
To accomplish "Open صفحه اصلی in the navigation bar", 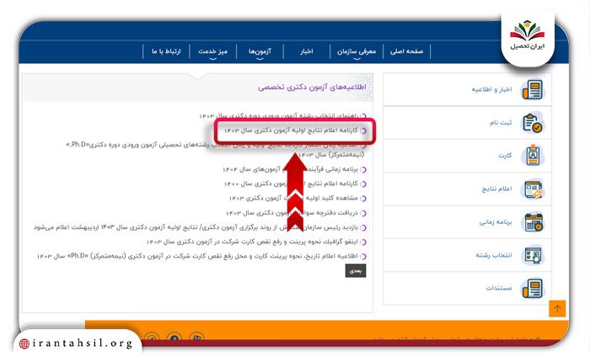I will point(406,51).
